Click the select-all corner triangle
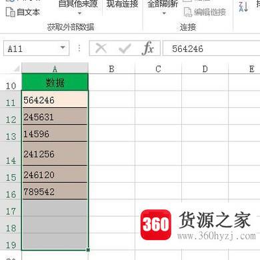The image size is (260, 260). [17, 69]
